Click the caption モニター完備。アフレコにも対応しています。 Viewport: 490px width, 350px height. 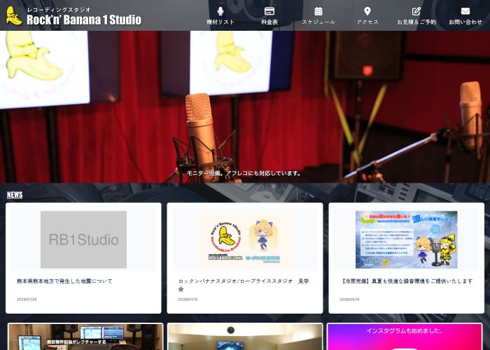(244, 173)
